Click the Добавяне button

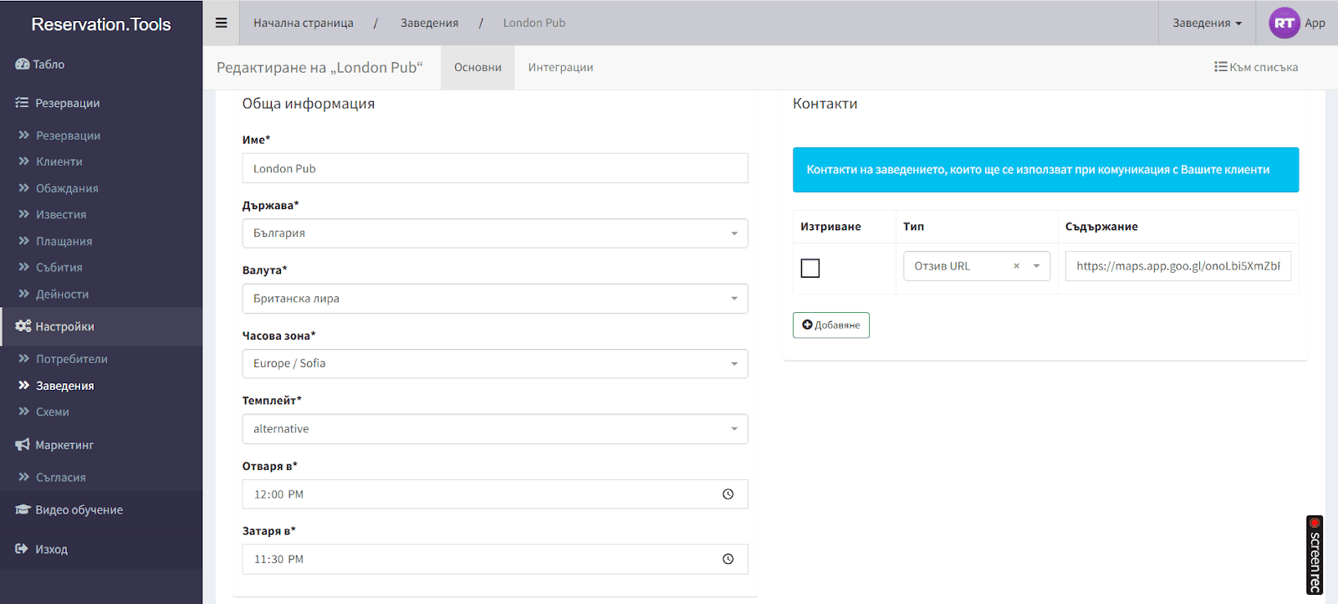[830, 325]
